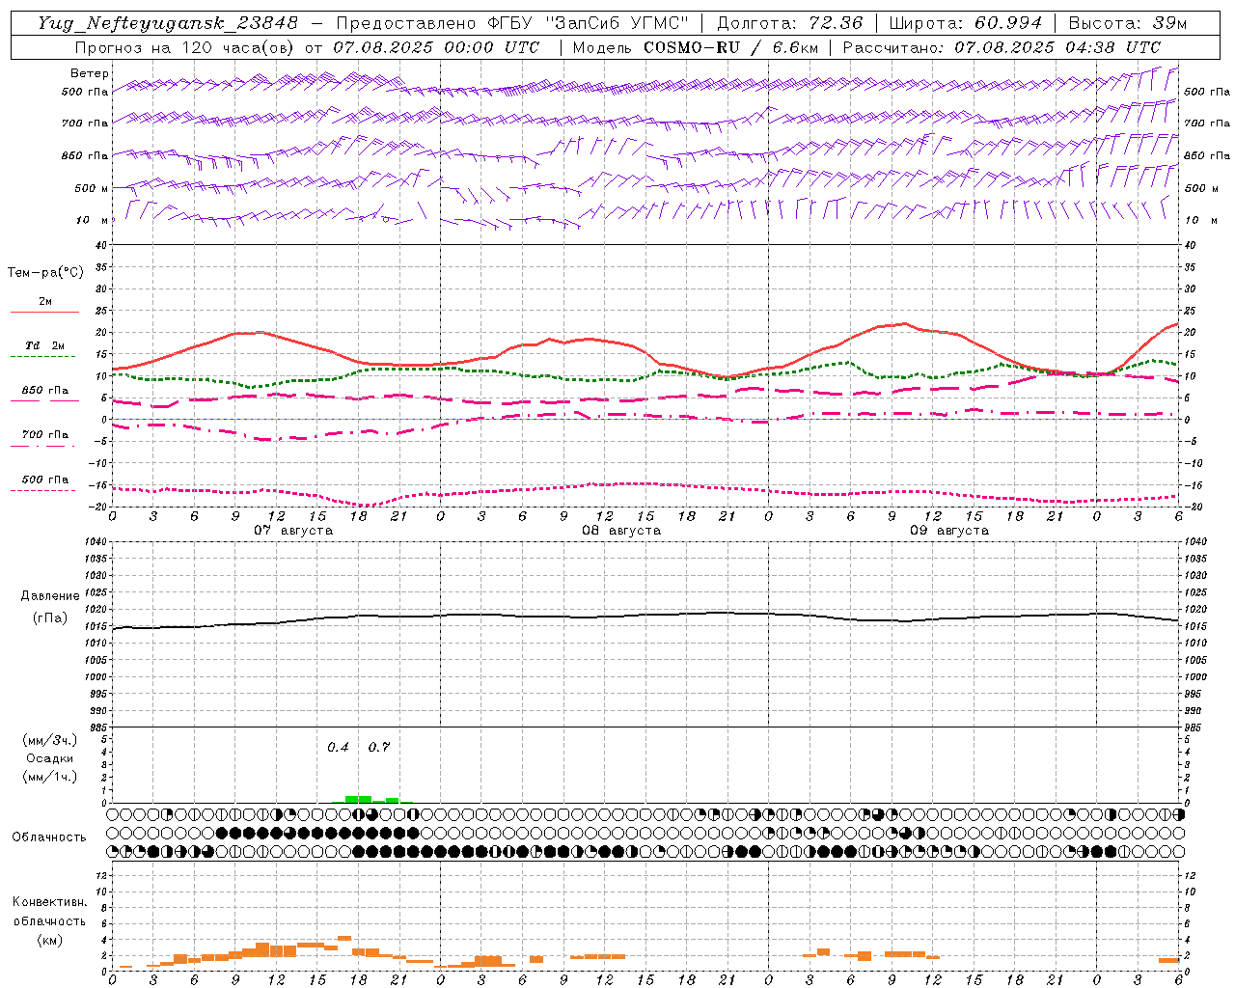Click the '500 гПа' entry in the temperature legend

coord(44,480)
